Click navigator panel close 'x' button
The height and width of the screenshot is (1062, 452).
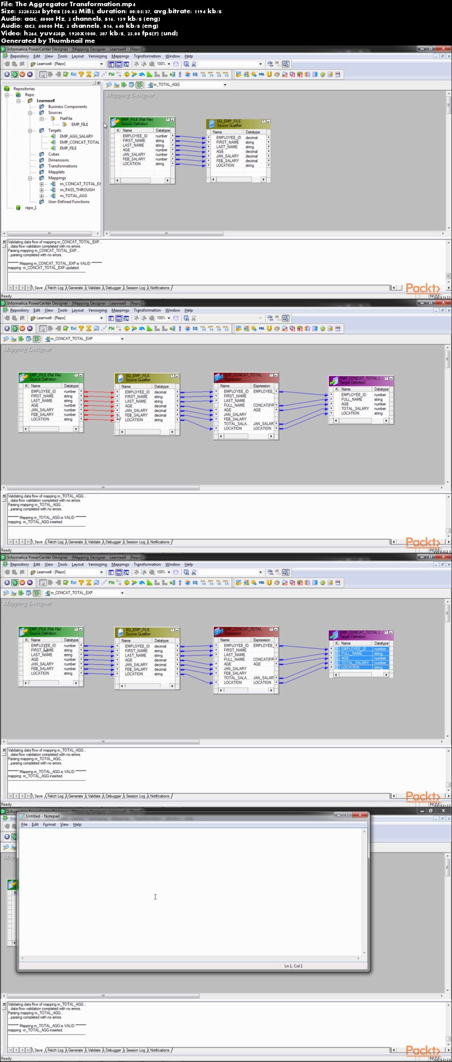[x=98, y=83]
